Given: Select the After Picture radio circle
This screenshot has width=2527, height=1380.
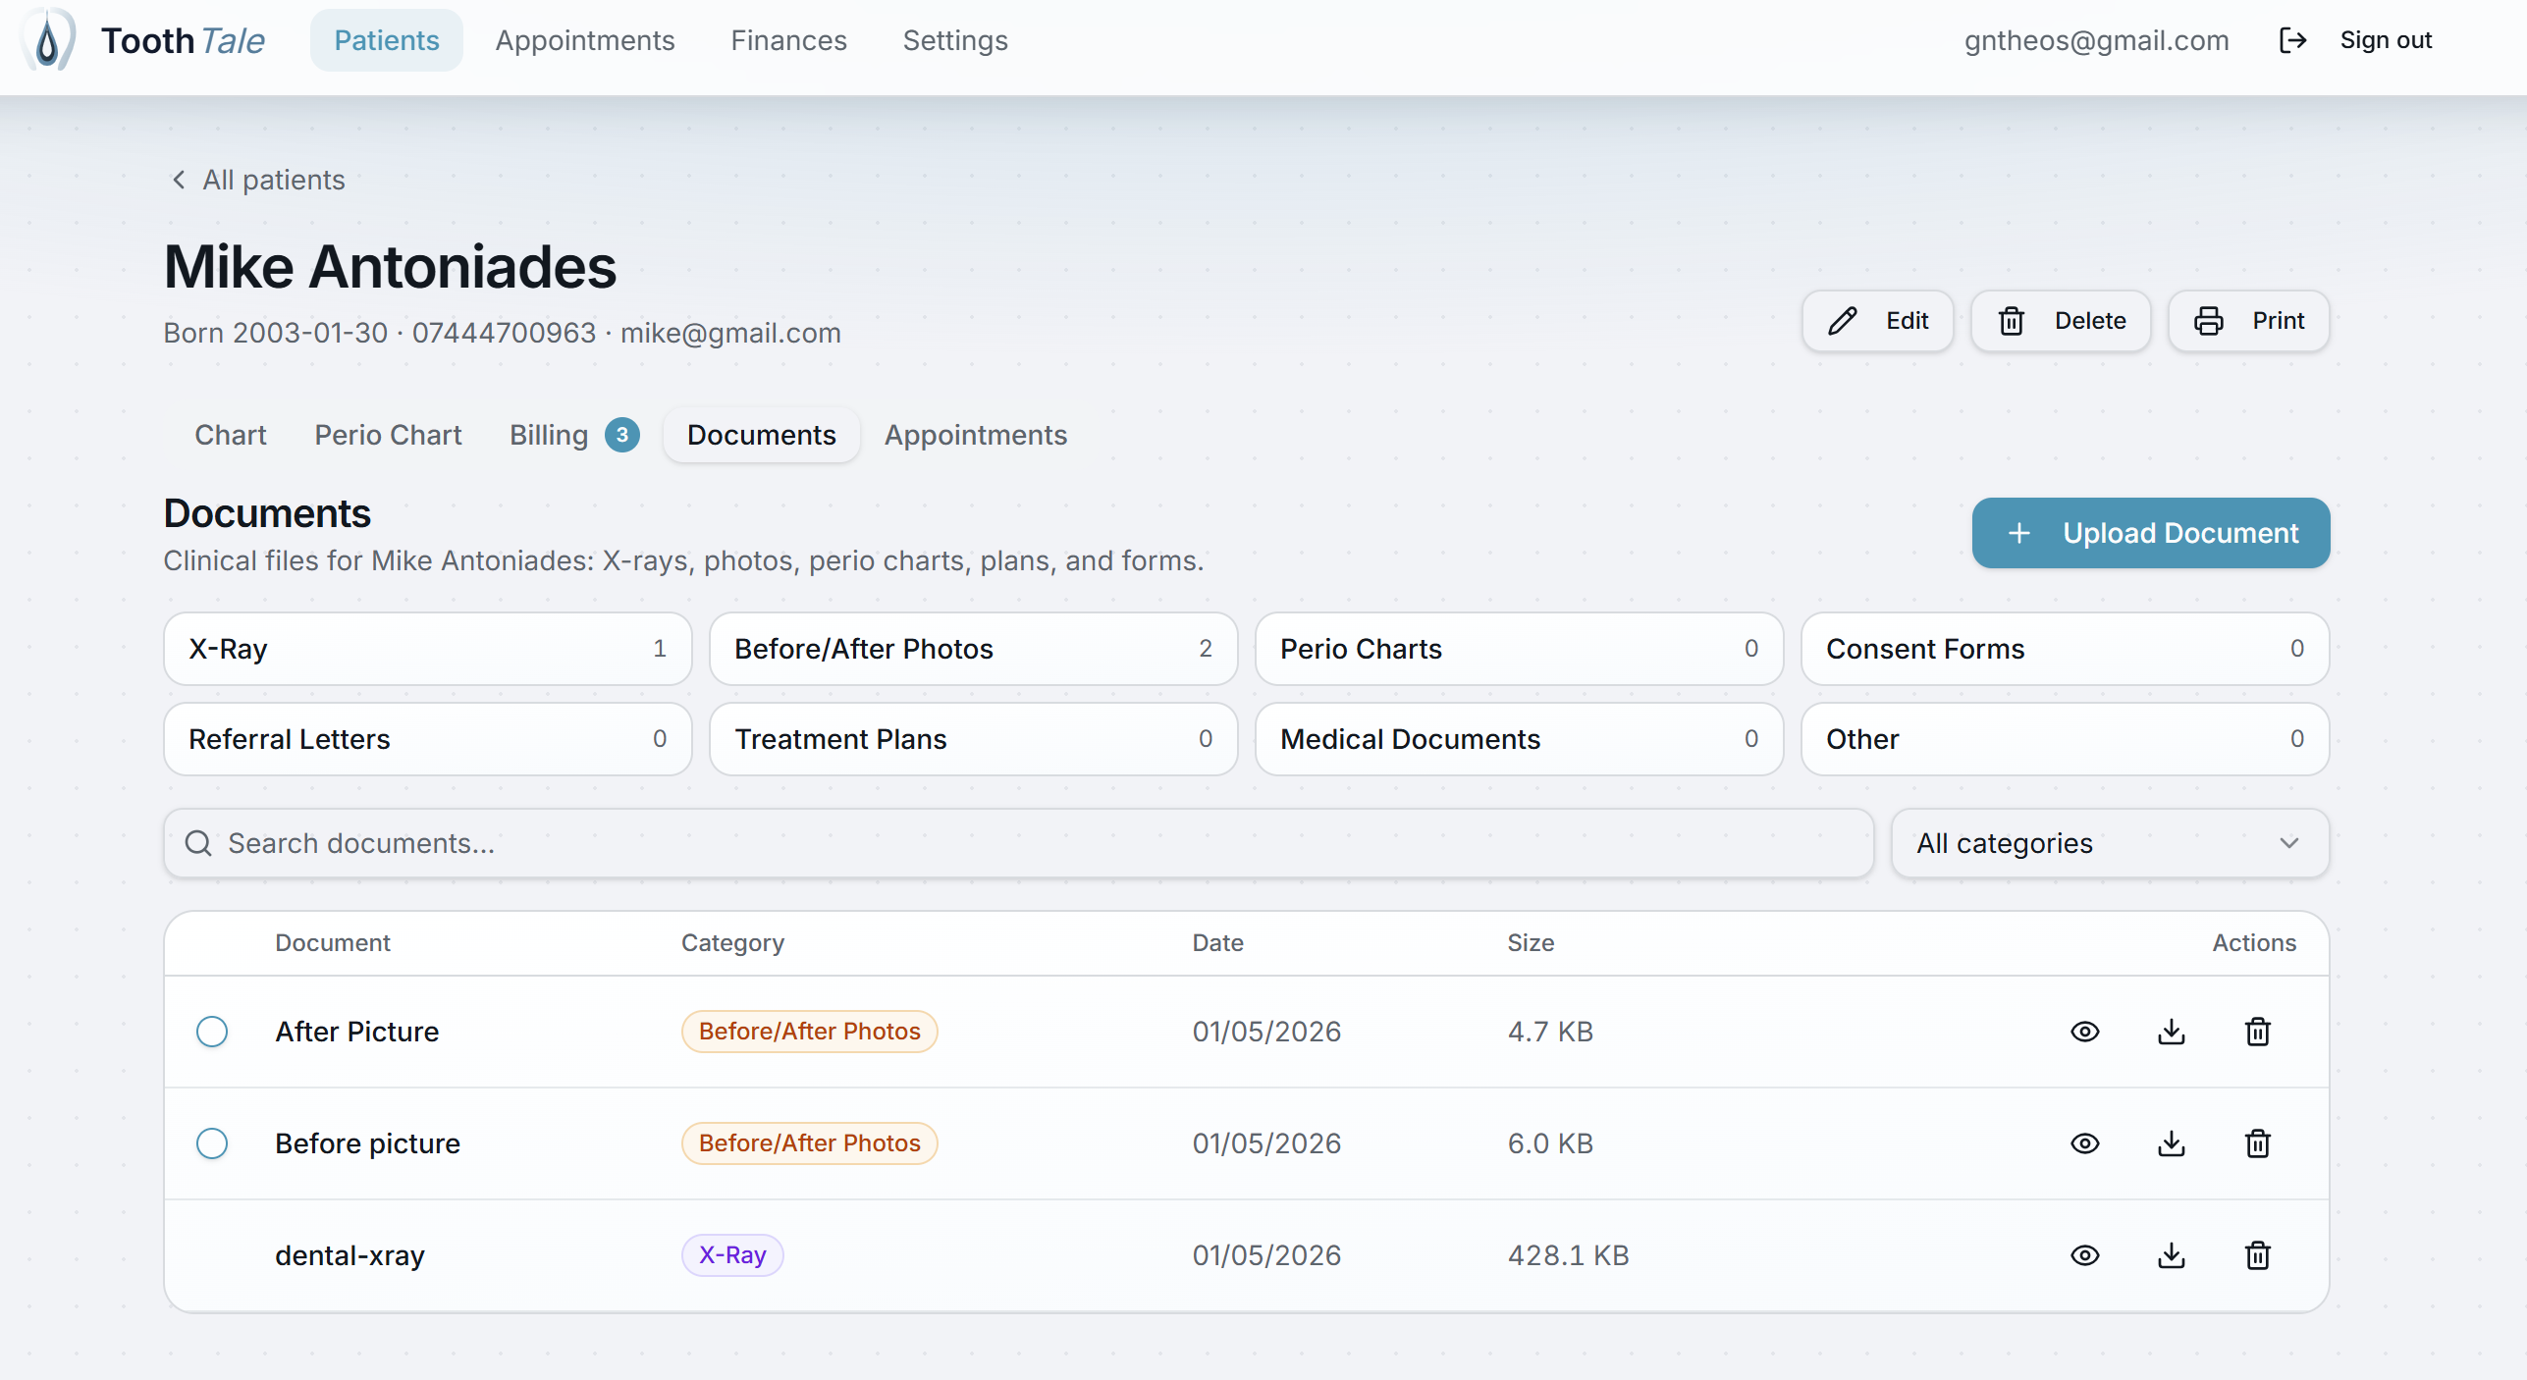Looking at the screenshot, I should [x=212, y=1032].
